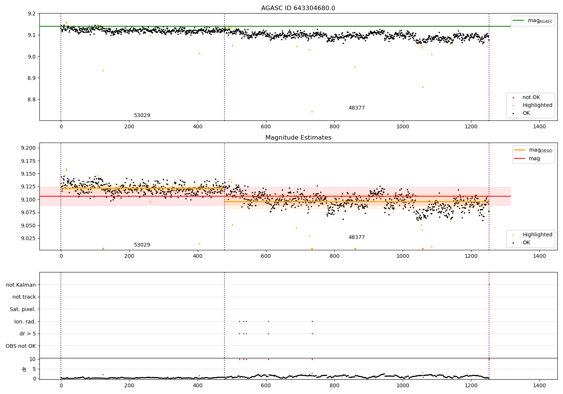Click the "8.8" y-axis tick of top plot
Viewport: 563px width, 394px height.
click(x=32, y=100)
